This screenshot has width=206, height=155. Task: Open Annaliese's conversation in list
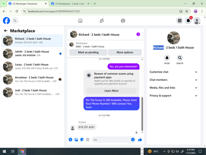[32, 79]
